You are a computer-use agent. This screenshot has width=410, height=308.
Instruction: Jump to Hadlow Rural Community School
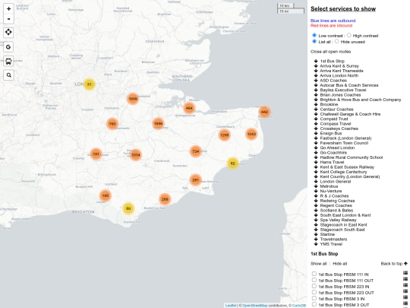[x=352, y=157]
